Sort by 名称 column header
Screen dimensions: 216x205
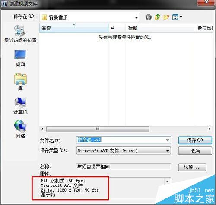pyautogui.click(x=74, y=28)
